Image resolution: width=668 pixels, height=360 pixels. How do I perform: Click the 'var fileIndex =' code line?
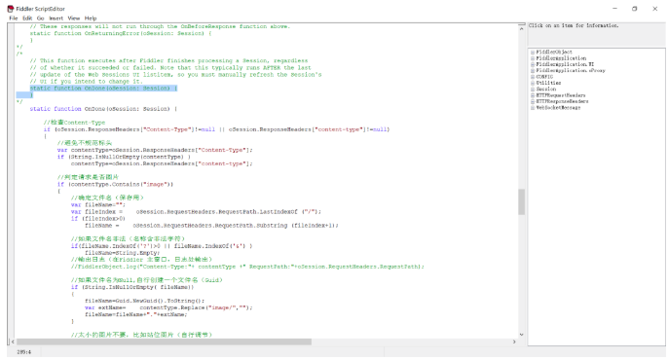196,211
